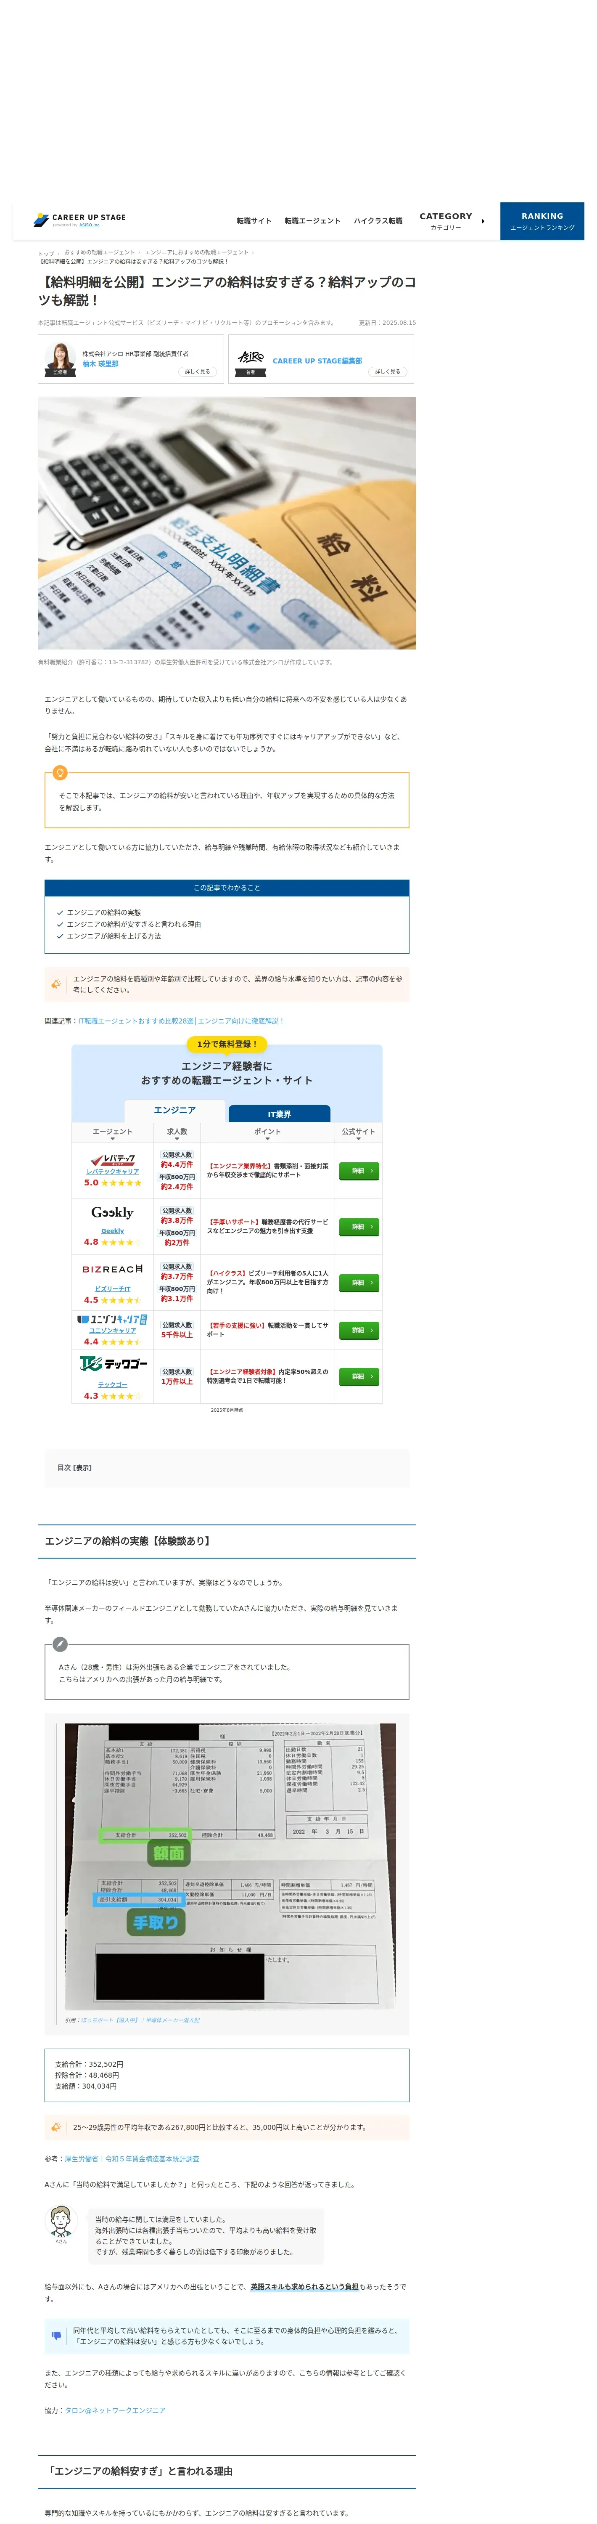Open the RANKING agent ranking button
This screenshot has width=597, height=2524.
click(542, 221)
